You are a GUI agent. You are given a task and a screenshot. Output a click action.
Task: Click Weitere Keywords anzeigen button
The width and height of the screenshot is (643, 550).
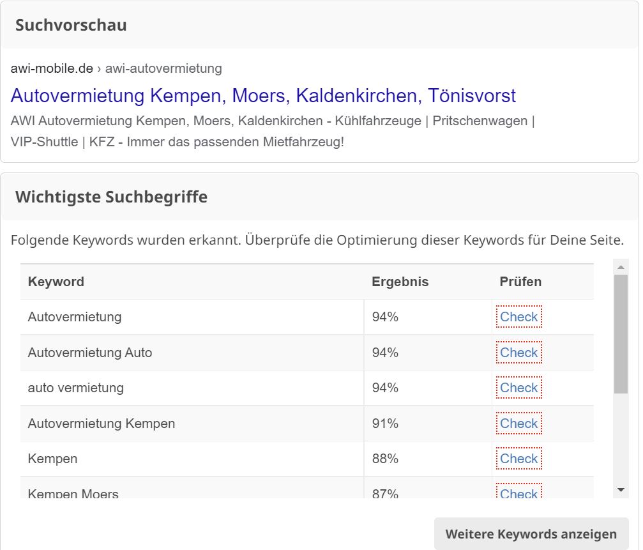point(531,533)
